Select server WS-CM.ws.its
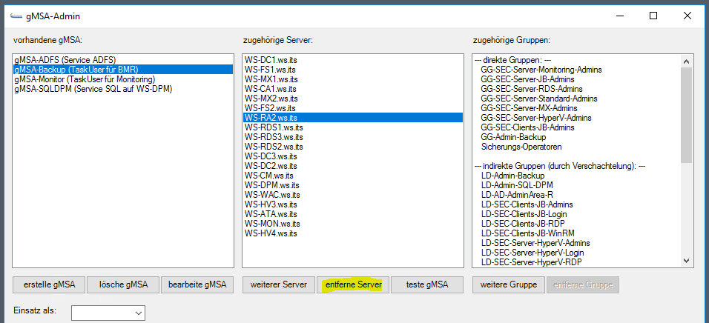Screen dimensions: 709x323 pyautogui.click(x=353, y=176)
